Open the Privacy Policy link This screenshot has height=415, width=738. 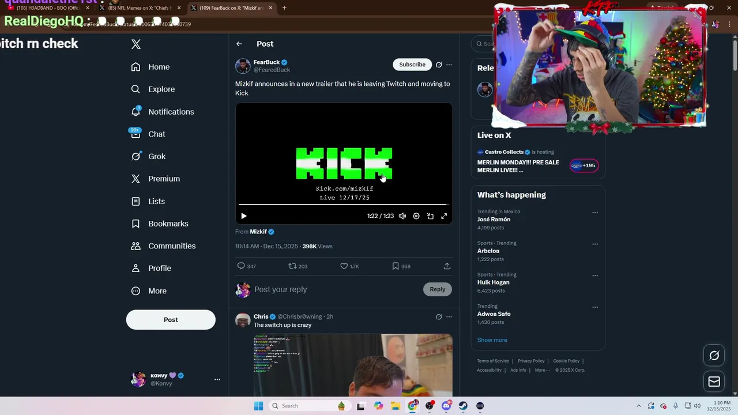pyautogui.click(x=531, y=361)
